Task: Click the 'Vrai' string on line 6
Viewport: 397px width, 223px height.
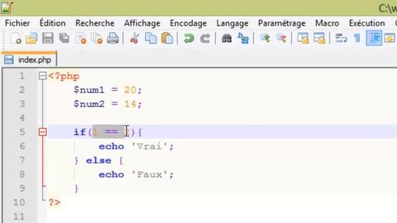Action: coord(149,146)
